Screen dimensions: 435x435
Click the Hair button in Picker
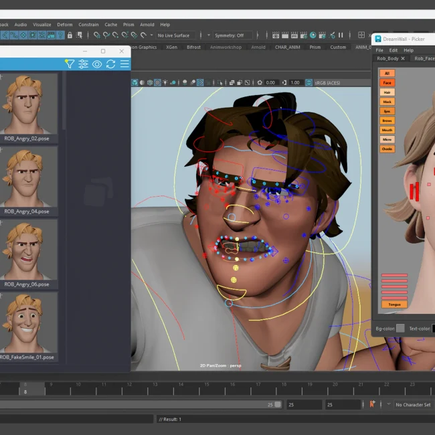[x=387, y=92]
